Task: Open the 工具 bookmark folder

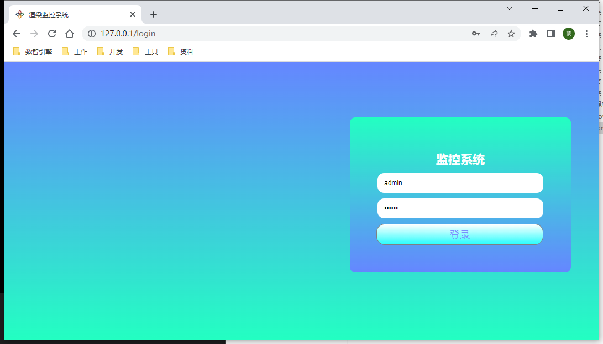Action: click(145, 51)
